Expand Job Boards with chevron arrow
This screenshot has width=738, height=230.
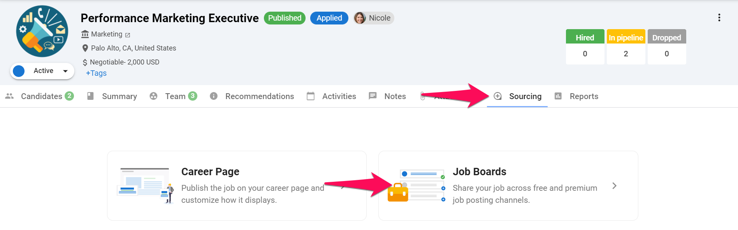614,186
